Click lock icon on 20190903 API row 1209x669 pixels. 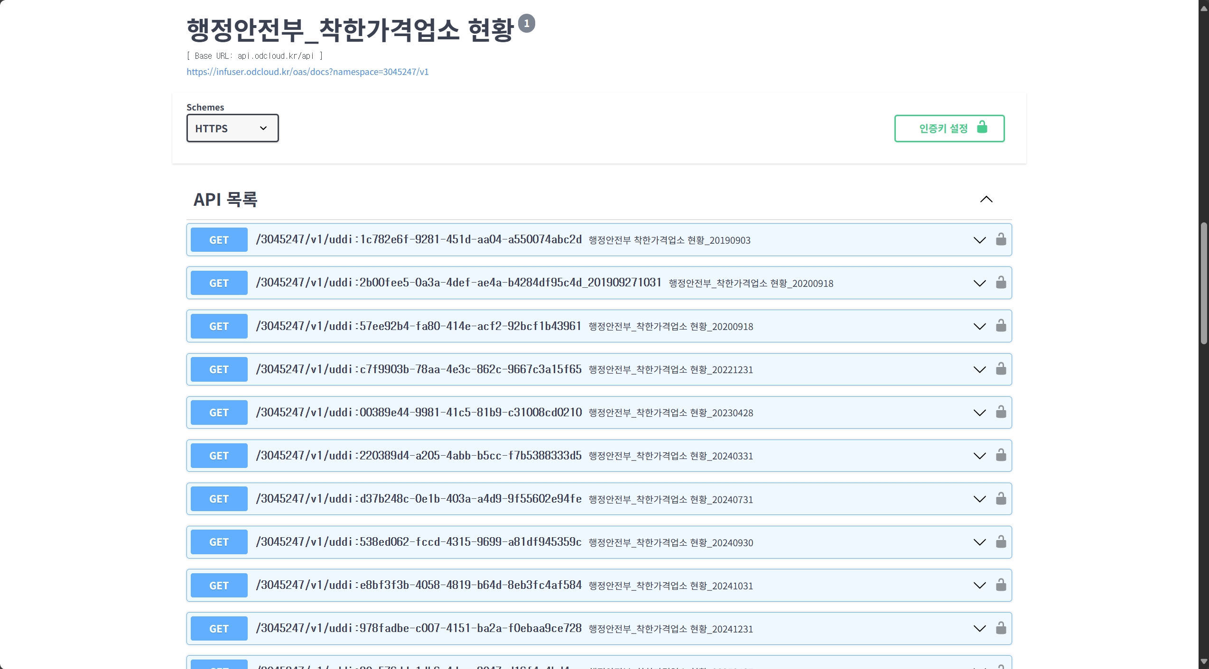point(1001,239)
